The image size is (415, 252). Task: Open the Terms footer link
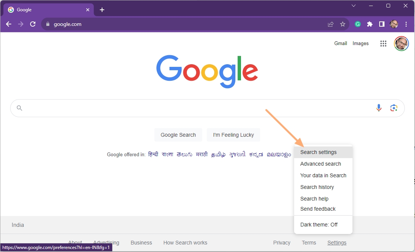pyautogui.click(x=309, y=243)
